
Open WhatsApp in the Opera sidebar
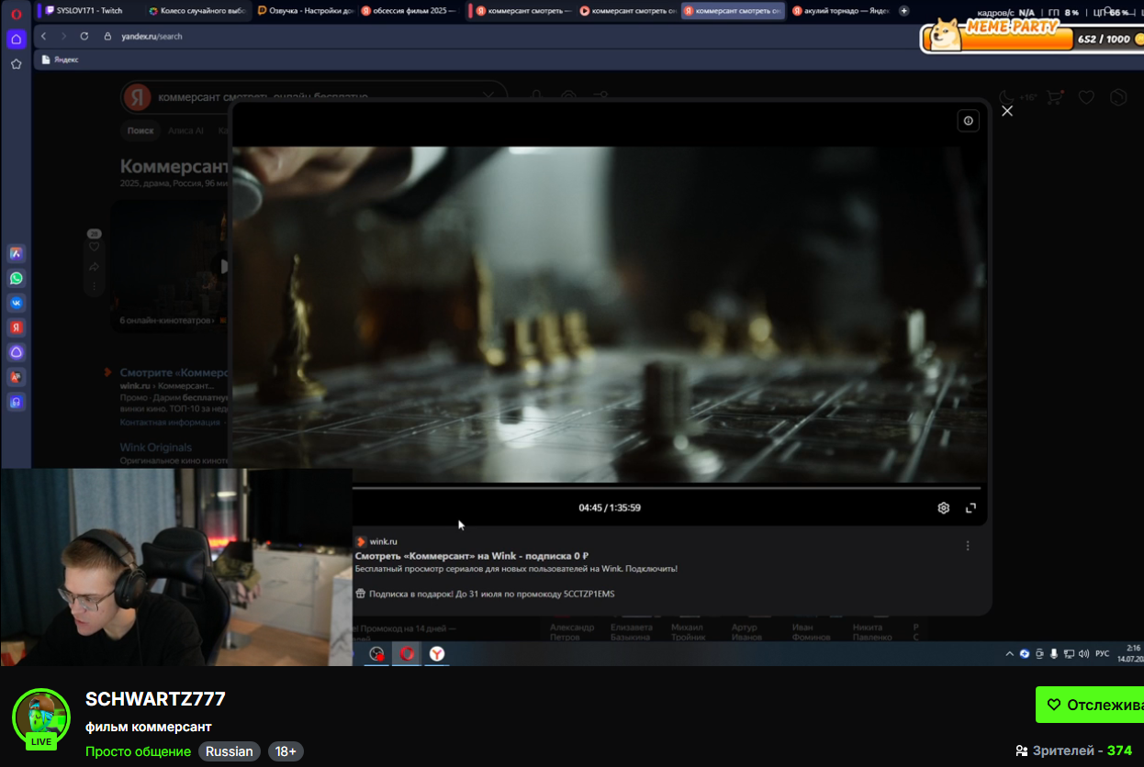pos(17,278)
